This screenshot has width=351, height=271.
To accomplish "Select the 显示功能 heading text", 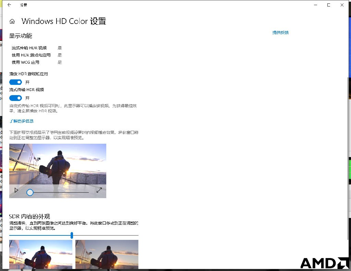I will tap(21, 36).
